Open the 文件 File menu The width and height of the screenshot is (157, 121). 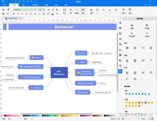4,5
